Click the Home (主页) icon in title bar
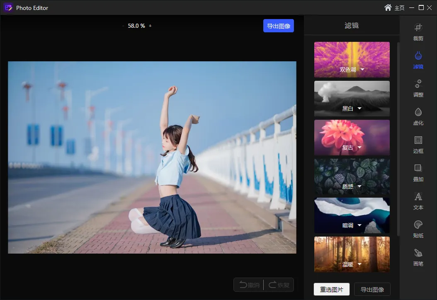This screenshot has width=437, height=300. point(388,7)
